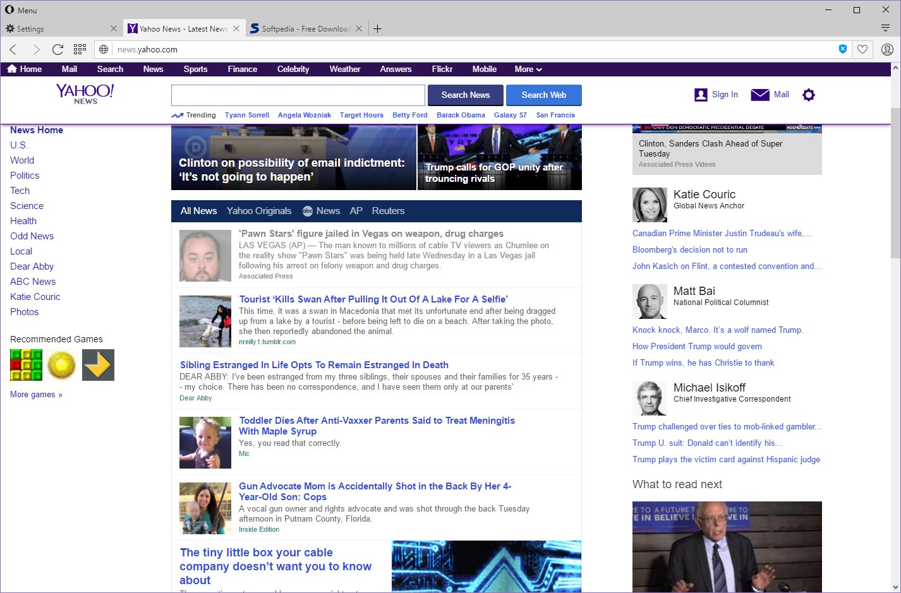Click the ad blocker shield icon
This screenshot has width=901, height=593.
843,49
